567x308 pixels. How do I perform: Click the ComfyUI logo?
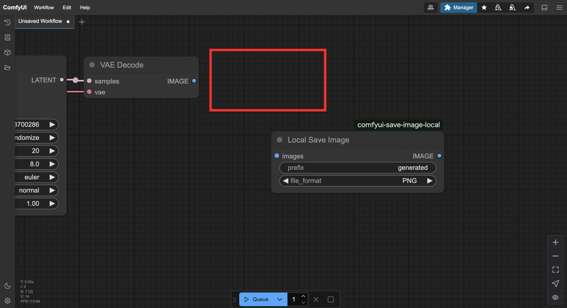click(x=15, y=8)
